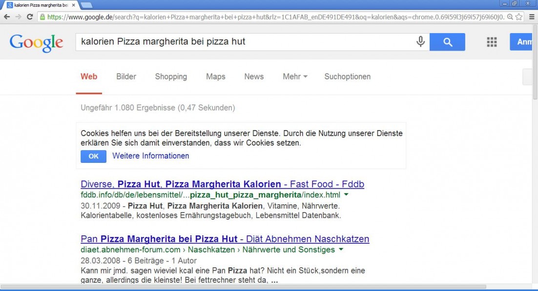The image size is (538, 291).
Task: Click the diaet.abnehmen-forum.com breadcrumb URL
Action: (x=207, y=250)
